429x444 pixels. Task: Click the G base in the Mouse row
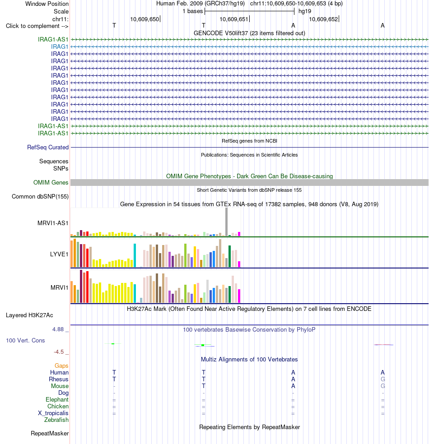pos(383,386)
